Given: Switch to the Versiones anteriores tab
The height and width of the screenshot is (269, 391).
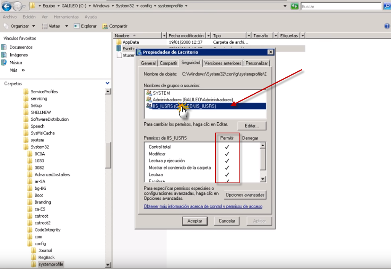Looking at the screenshot, I should tap(223, 63).
